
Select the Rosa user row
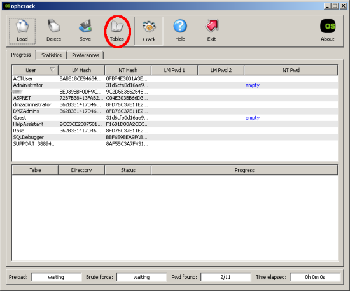pyautogui.click(x=175, y=131)
